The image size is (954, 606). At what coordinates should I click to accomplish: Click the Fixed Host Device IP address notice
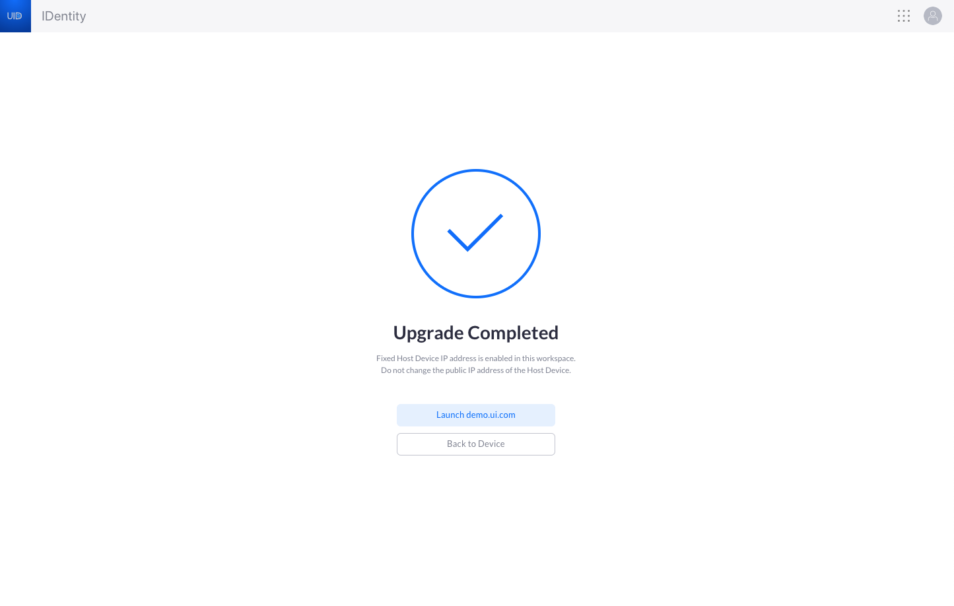(476, 358)
